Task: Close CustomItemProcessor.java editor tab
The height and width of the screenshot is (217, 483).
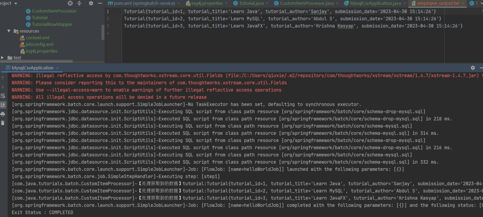Action: click(337, 3)
